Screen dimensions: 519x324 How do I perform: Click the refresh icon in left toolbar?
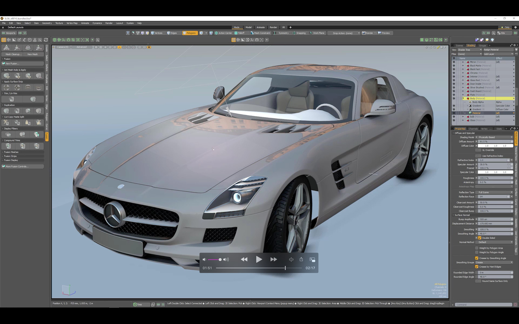click(46, 40)
